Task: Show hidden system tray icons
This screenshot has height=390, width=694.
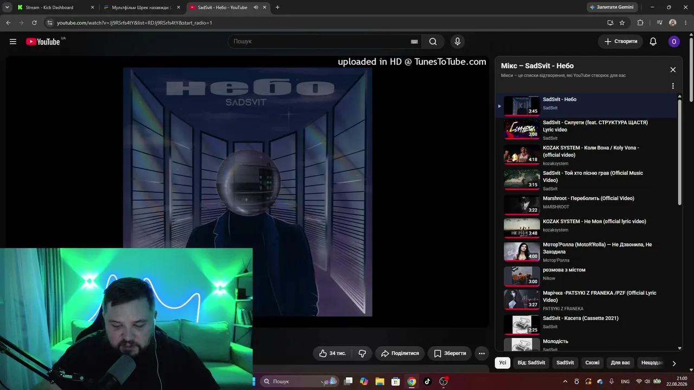Action: click(x=566, y=381)
